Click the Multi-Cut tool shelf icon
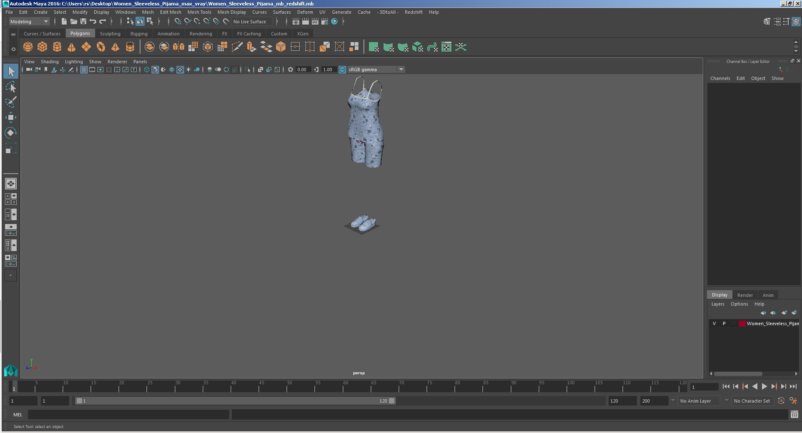Image resolution: width=802 pixels, height=433 pixels. [237, 47]
